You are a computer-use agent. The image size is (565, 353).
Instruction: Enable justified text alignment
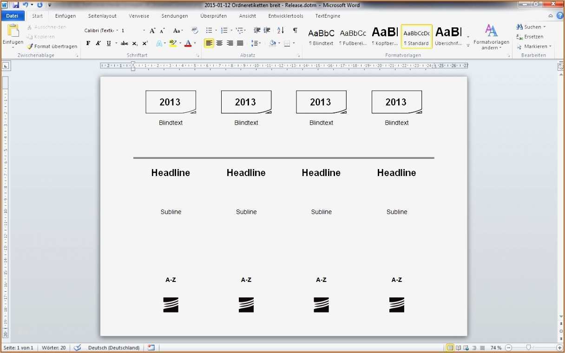pos(240,43)
